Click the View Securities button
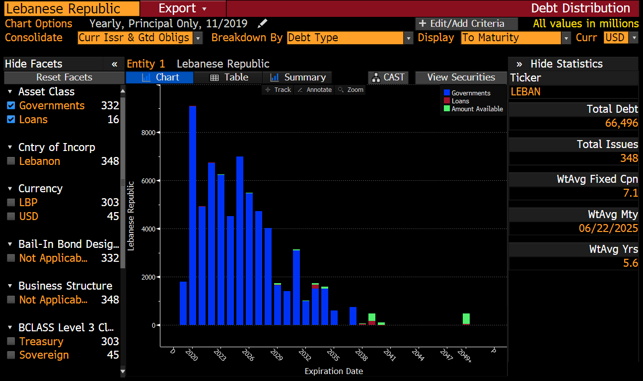The width and height of the screenshot is (643, 381). [461, 77]
